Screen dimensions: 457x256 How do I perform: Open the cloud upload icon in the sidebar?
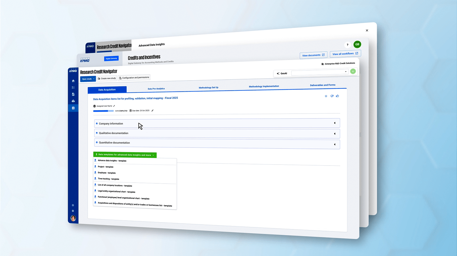[x=73, y=101]
